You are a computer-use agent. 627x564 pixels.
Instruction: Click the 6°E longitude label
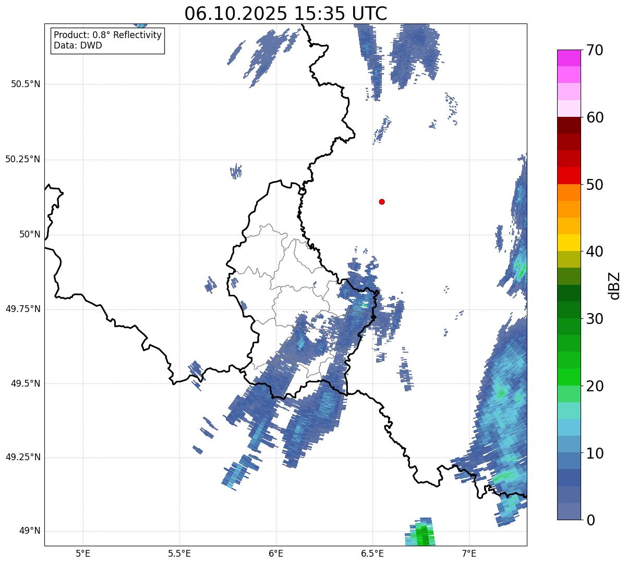click(276, 553)
